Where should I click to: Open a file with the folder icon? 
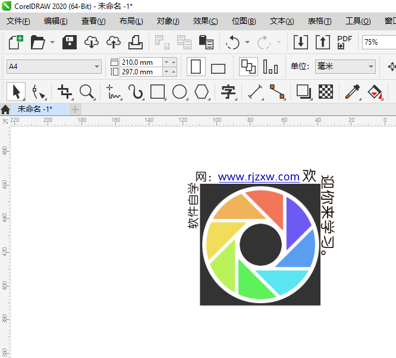(x=37, y=42)
